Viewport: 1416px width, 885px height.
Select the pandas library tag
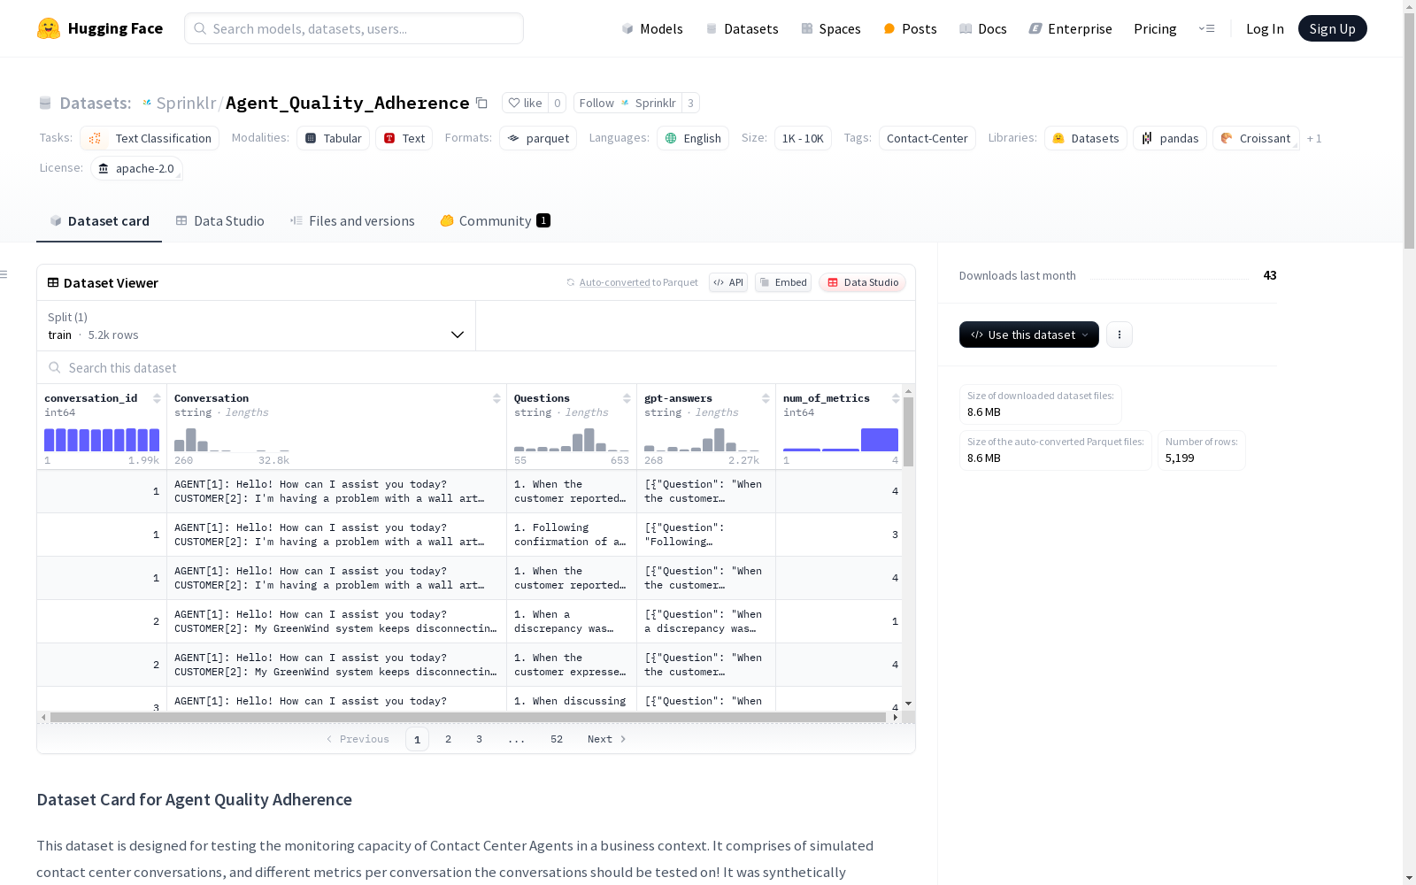1170,138
